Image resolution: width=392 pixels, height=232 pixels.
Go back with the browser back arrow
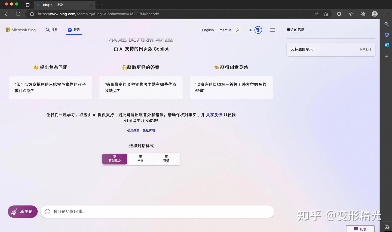[7, 14]
